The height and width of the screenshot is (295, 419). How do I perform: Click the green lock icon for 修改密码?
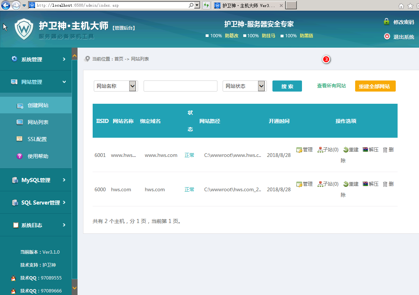[387, 22]
